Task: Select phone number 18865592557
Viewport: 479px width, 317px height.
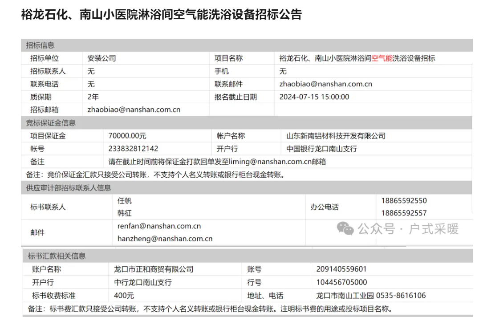Action: [x=404, y=213]
